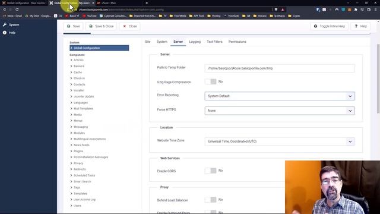Toggle Gzip Page Compression switch
Image resolution: width=380 pixels, height=214 pixels.
click(x=210, y=82)
